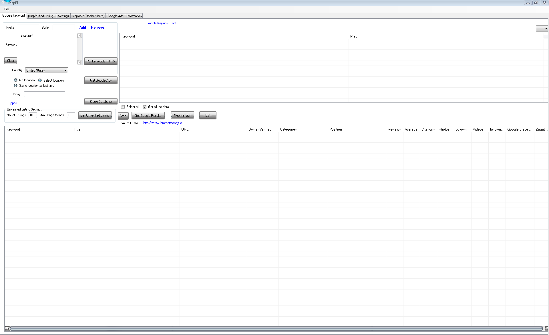This screenshot has width=549, height=335.
Task: Open the Google Keyword Tool link
Action: [x=161, y=23]
